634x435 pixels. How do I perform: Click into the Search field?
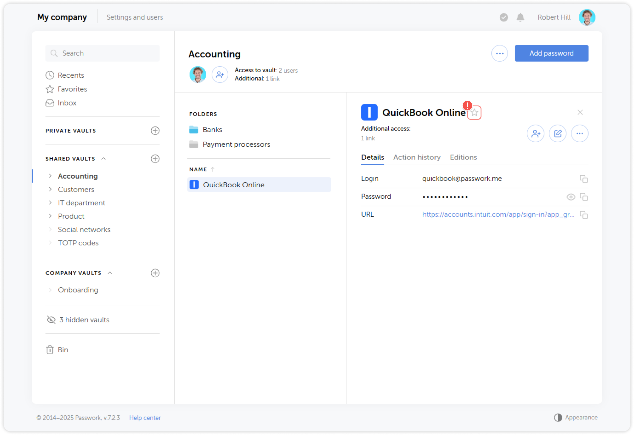point(102,53)
